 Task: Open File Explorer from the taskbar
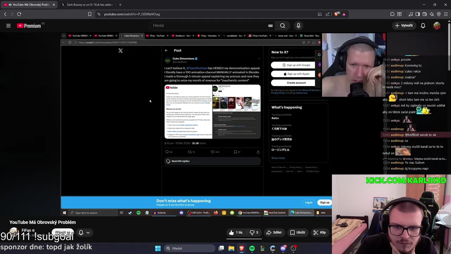pos(231,248)
